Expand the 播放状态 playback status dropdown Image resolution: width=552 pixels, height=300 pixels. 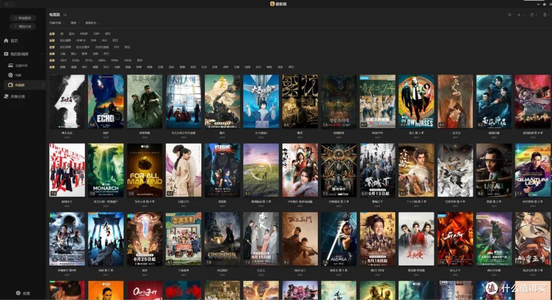point(93,23)
